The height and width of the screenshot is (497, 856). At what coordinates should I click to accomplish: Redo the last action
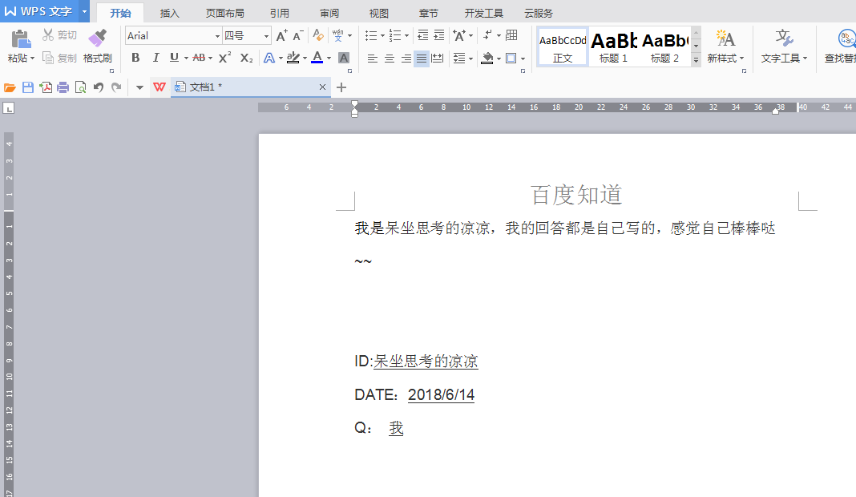tap(115, 87)
